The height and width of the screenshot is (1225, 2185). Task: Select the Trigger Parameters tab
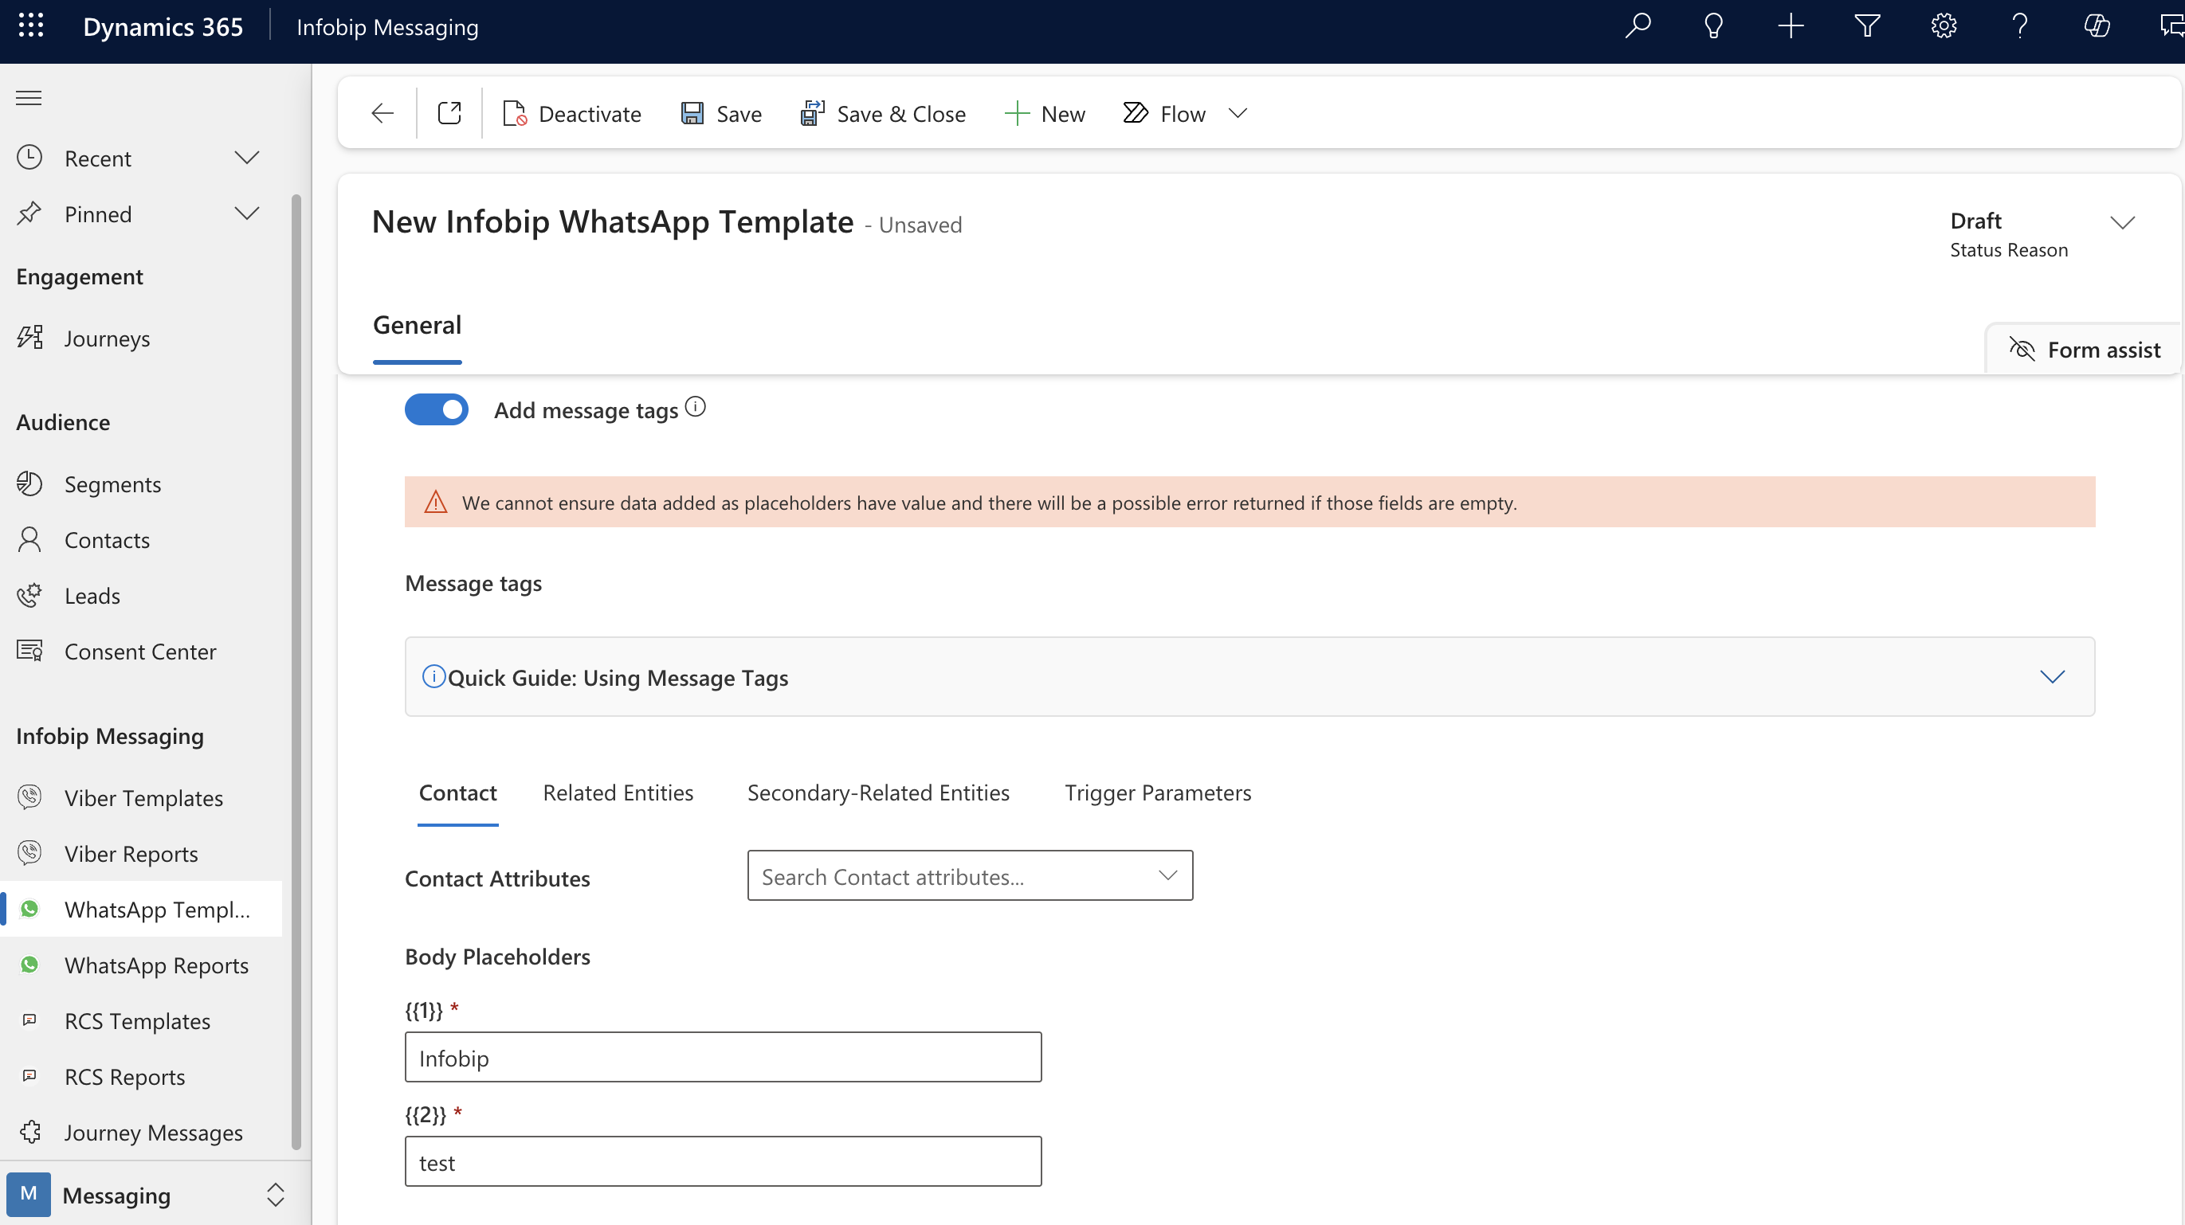1157,793
